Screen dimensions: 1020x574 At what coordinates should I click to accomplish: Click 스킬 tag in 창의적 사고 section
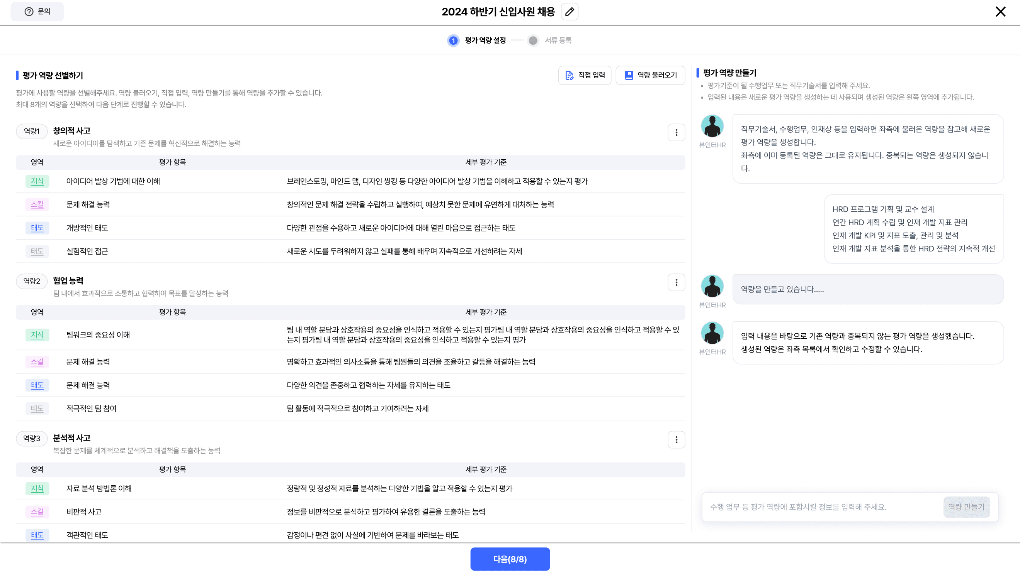37,204
